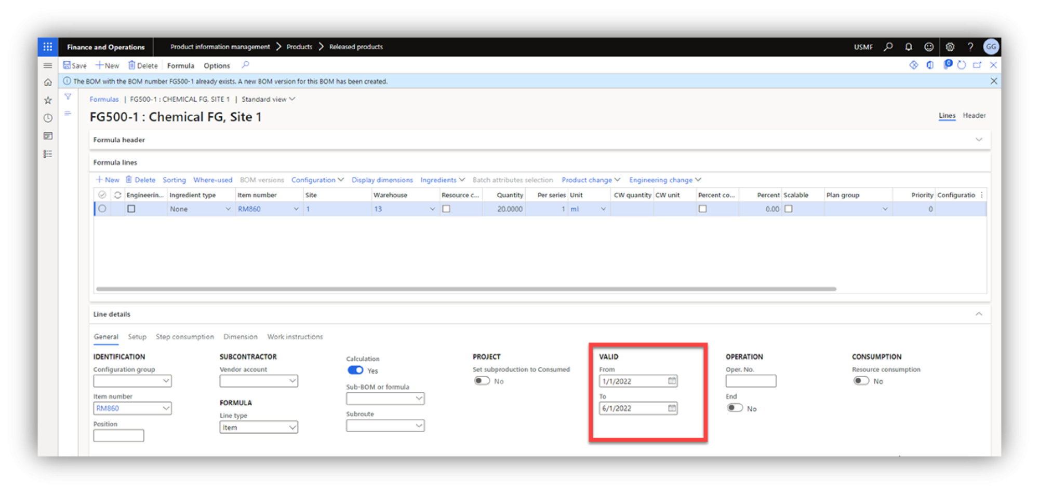Toggle Set subproduction to Consumed

[482, 381]
